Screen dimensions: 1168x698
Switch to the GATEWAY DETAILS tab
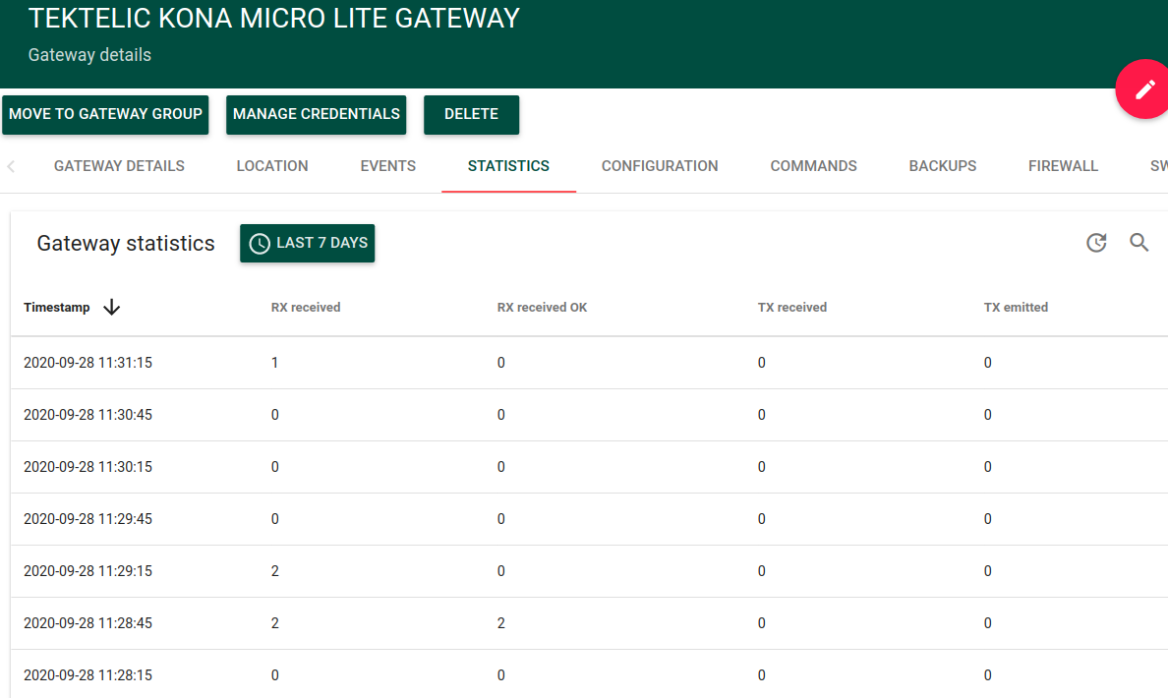coord(119,165)
